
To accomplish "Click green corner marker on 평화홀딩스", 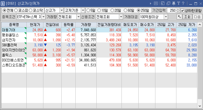I will coord(25,33).
